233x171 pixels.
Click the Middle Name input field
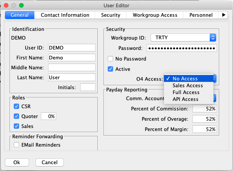coord(72,67)
